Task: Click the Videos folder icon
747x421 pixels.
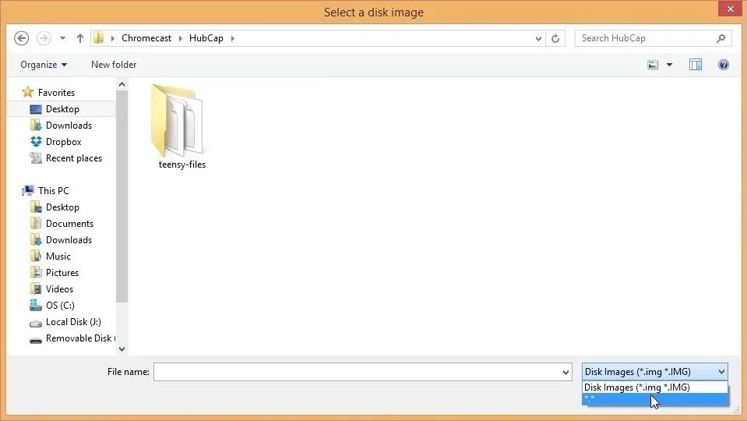Action: 36,289
